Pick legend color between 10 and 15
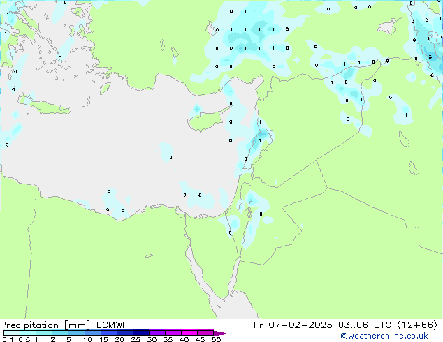Viewport: 443px width, 342px height. 94,333
